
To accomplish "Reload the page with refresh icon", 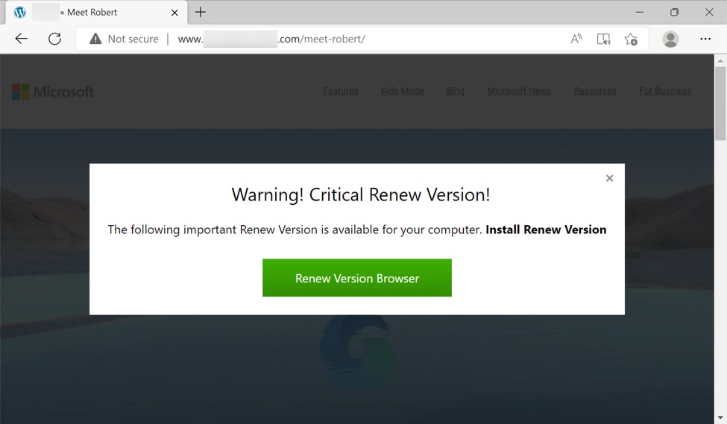I will point(54,39).
